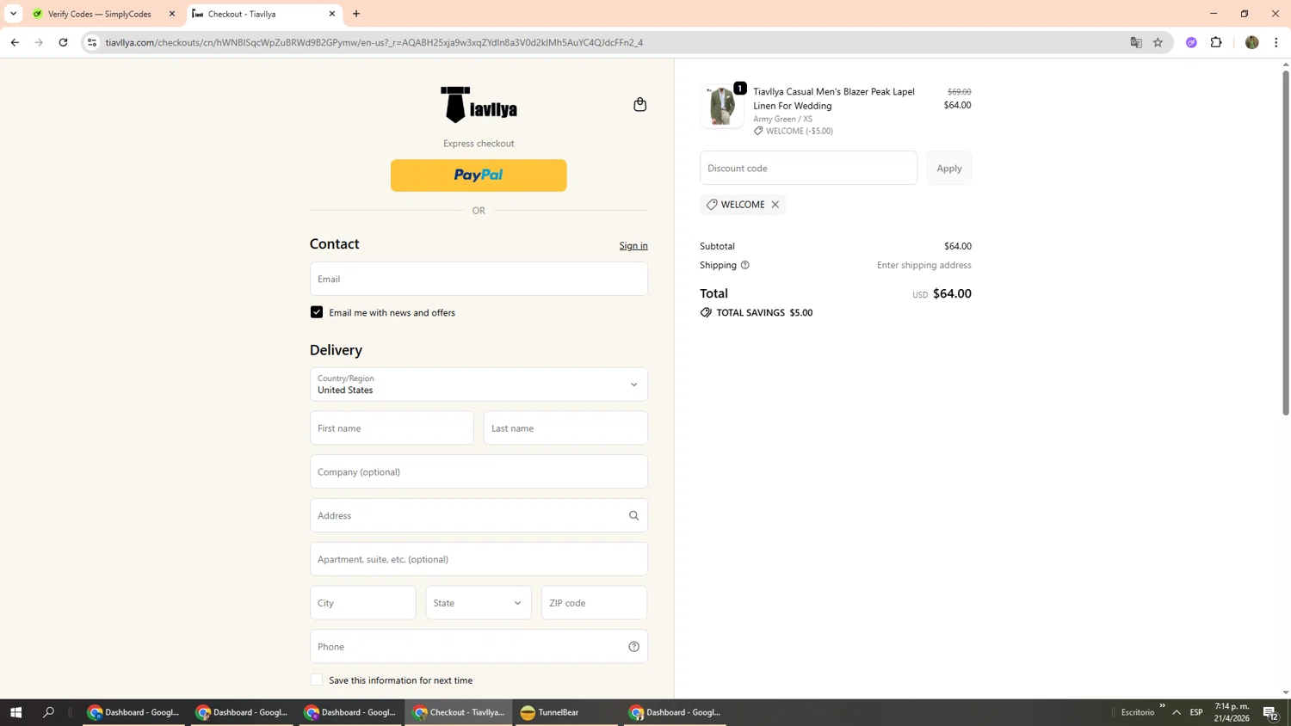
Task: View site information icon in address bar
Action: pos(92,42)
